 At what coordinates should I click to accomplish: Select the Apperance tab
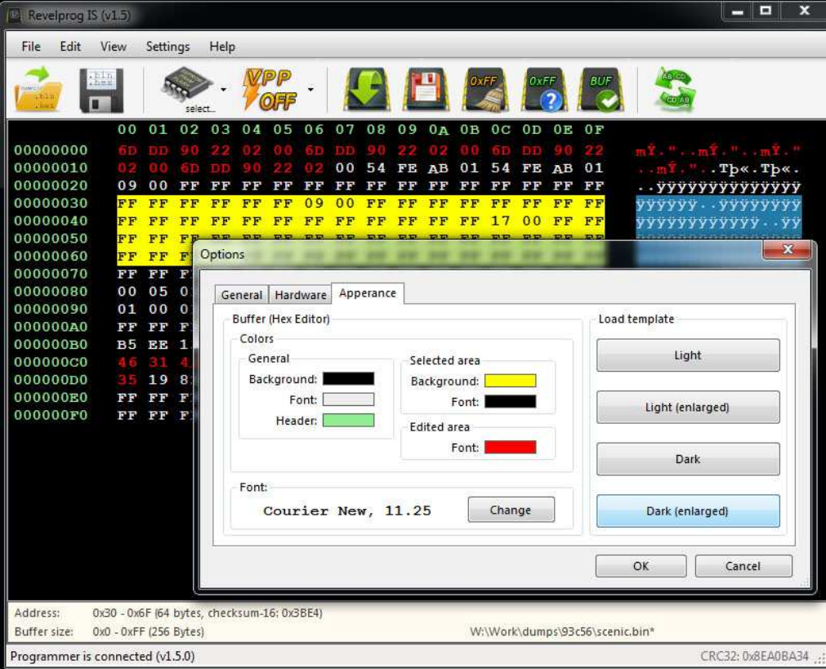(367, 293)
